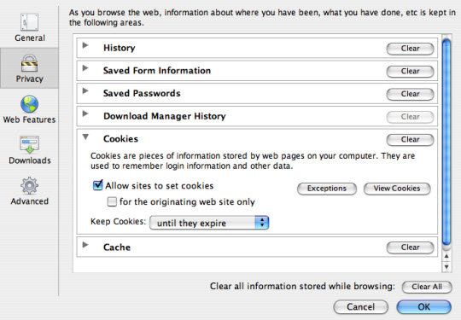The height and width of the screenshot is (320, 461).
Task: Open the Advanced gear icon
Action: pos(29,185)
